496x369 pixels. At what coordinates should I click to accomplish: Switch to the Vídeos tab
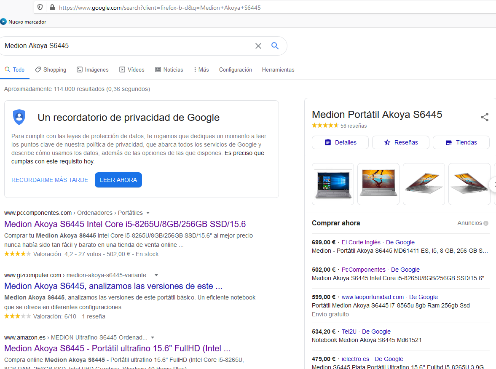[x=132, y=70]
